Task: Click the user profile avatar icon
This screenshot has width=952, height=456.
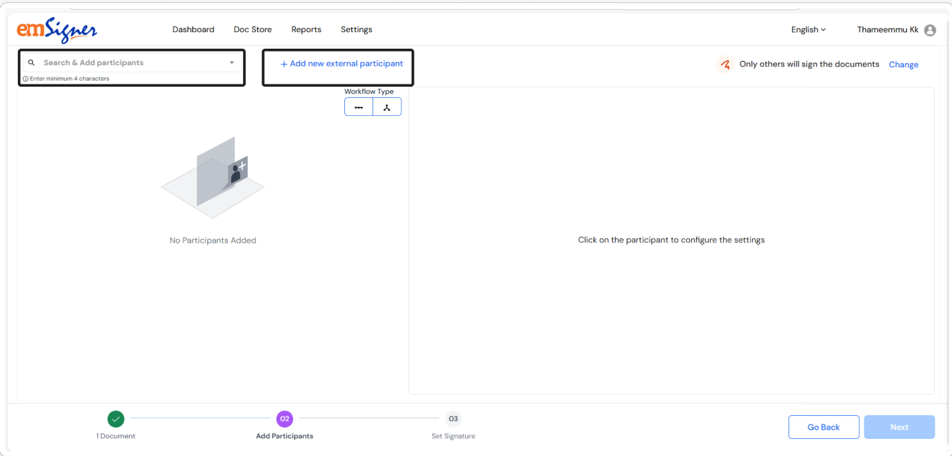Action: 930,30
